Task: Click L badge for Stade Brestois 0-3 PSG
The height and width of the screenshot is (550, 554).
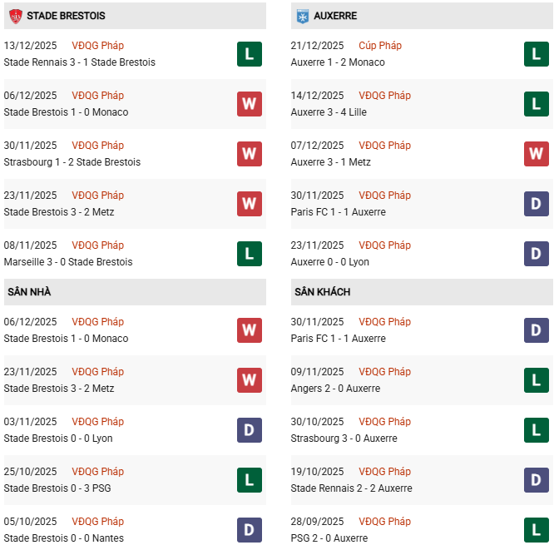Action: point(249,480)
